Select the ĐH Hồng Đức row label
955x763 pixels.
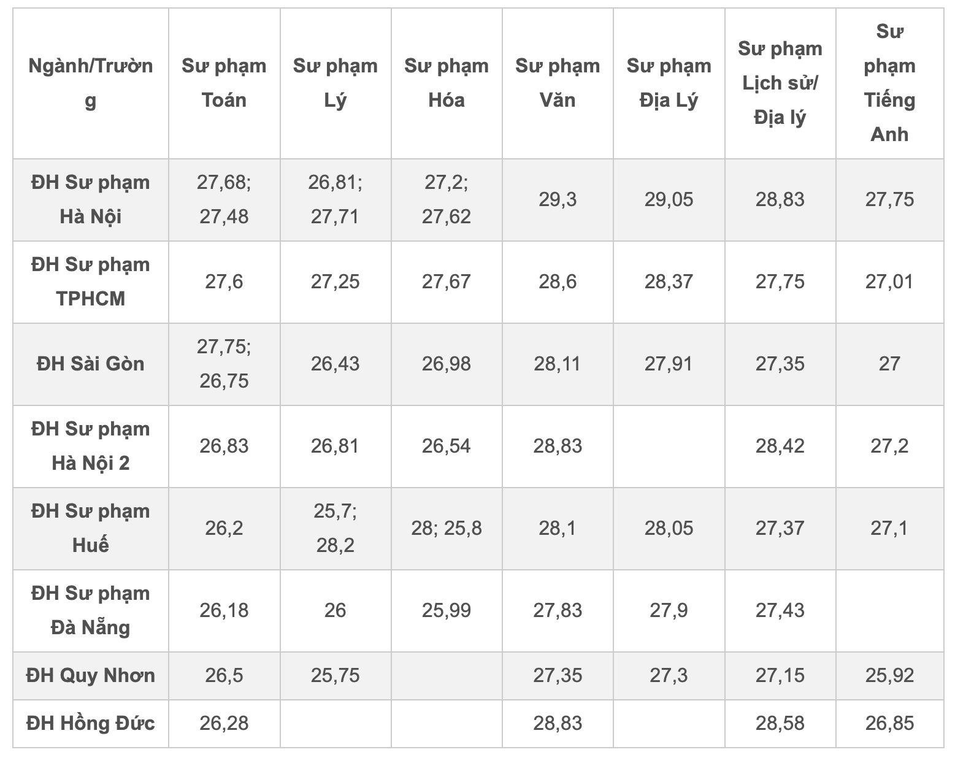tap(91, 723)
